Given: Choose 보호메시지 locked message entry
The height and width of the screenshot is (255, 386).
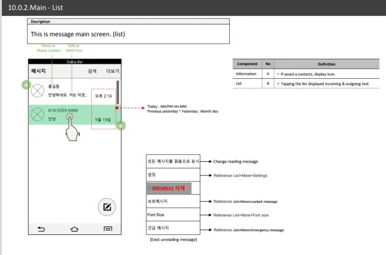Looking at the screenshot, I should click(173, 202).
